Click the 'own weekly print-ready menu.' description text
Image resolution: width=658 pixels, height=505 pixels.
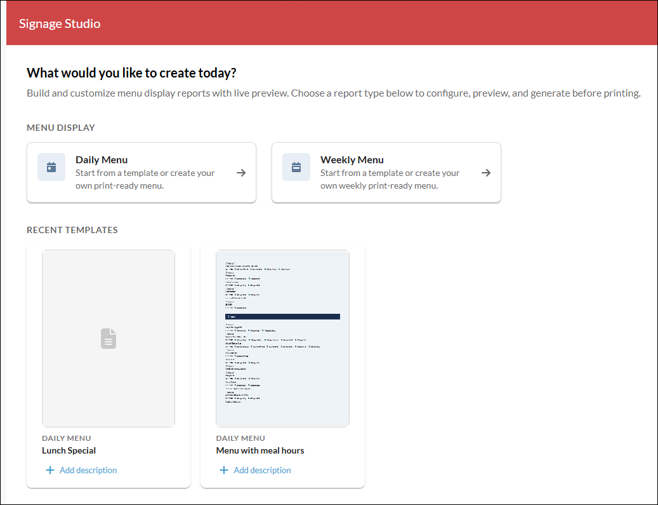pyautogui.click(x=379, y=185)
